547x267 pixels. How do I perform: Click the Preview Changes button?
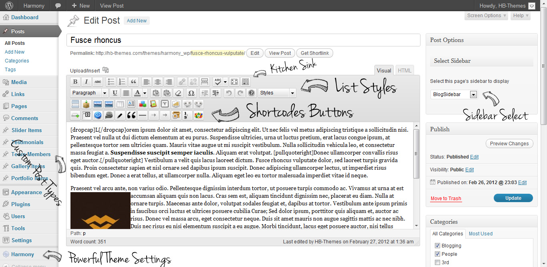click(509, 143)
